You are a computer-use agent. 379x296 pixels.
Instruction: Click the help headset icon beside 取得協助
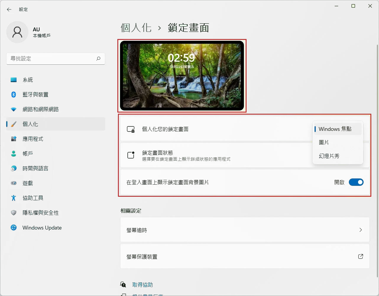tap(123, 284)
